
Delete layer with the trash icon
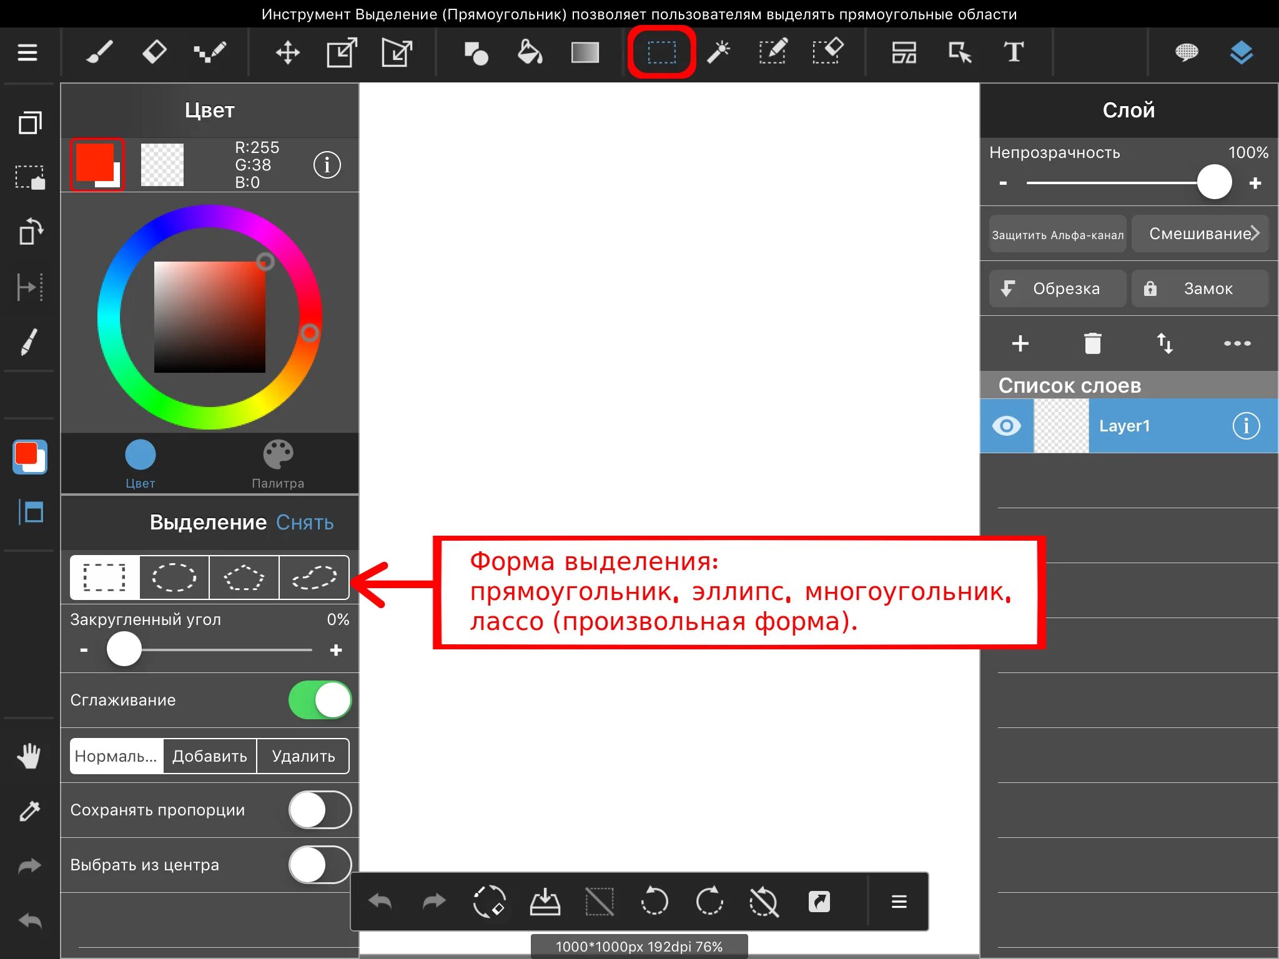(1092, 343)
